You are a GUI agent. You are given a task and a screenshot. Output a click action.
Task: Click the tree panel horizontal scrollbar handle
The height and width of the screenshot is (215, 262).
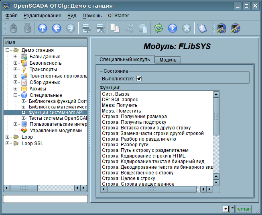pyautogui.click(x=24, y=188)
